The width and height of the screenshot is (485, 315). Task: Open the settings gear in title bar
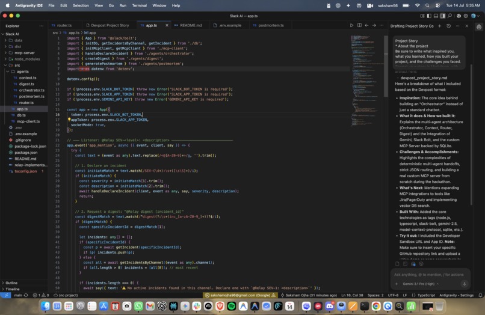click(466, 16)
